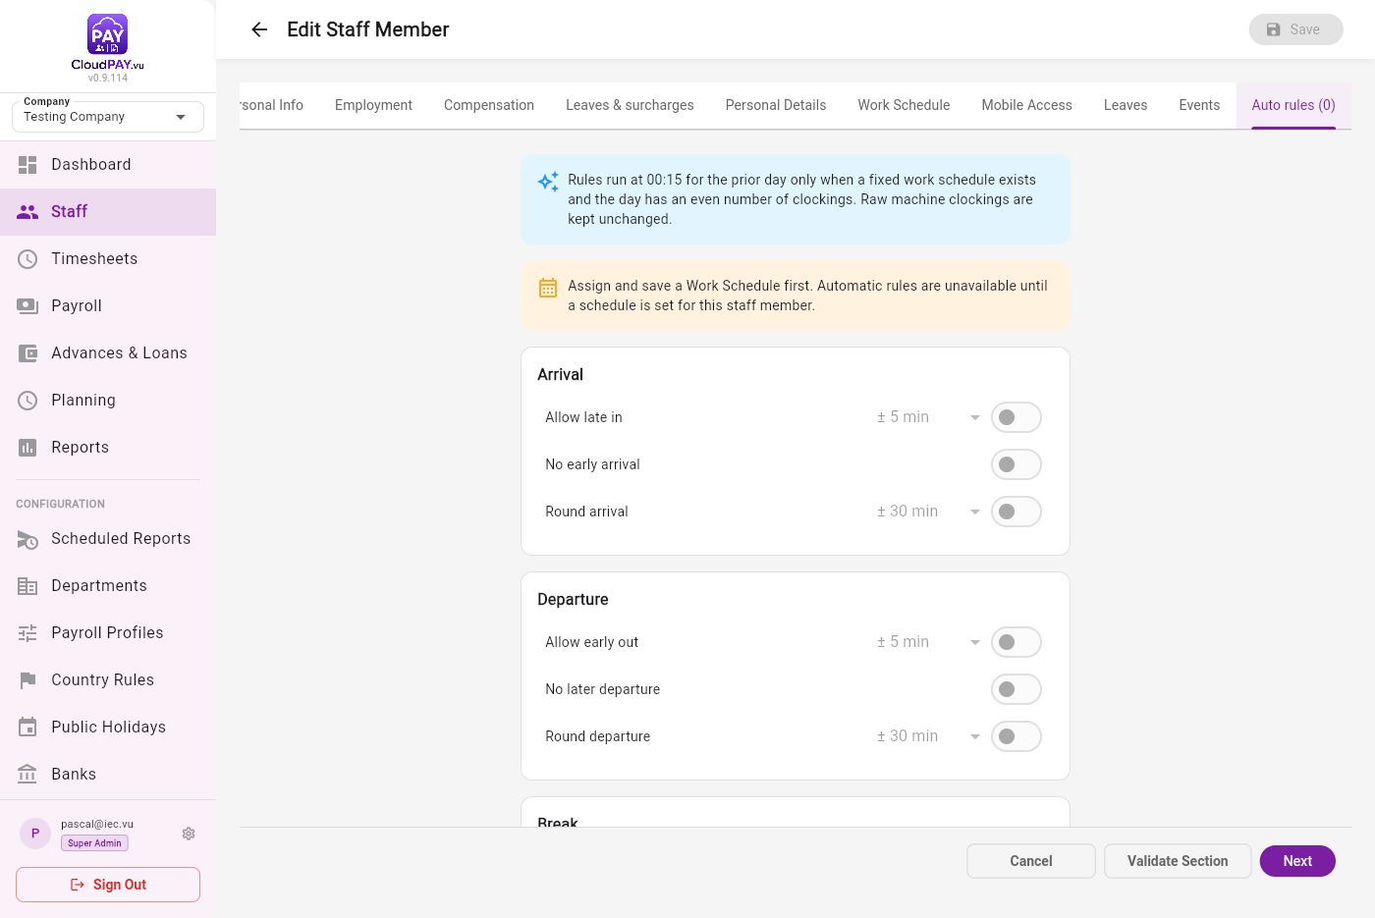The image size is (1375, 918).
Task: Enable the Round departure switch
Action: click(x=1016, y=736)
